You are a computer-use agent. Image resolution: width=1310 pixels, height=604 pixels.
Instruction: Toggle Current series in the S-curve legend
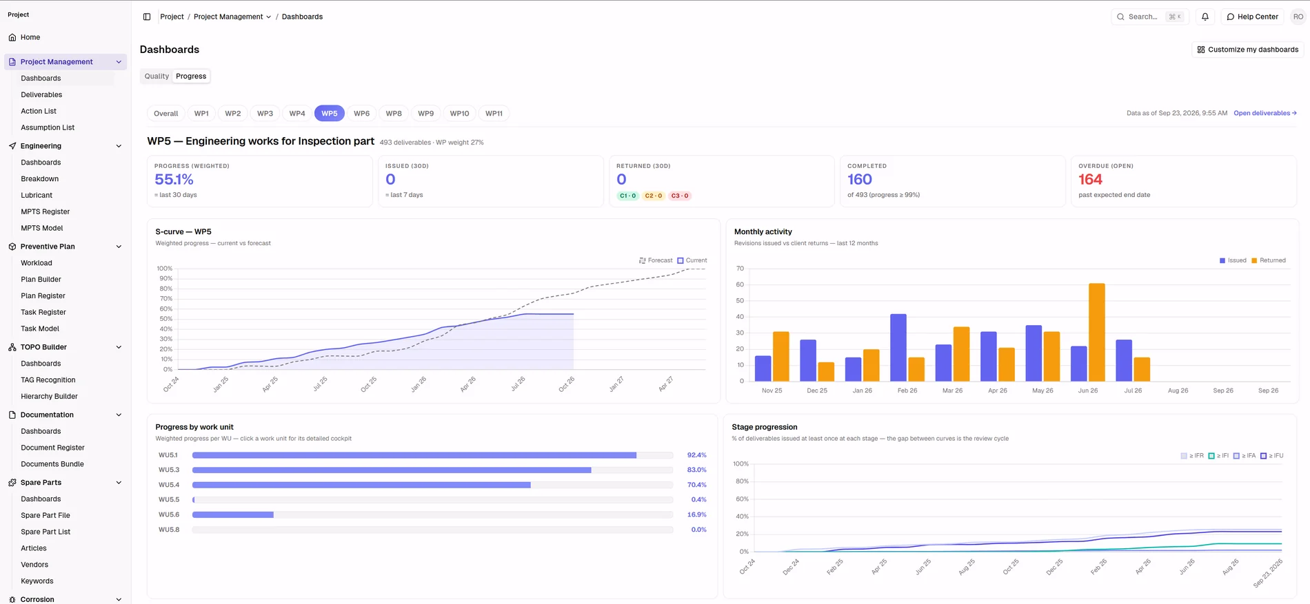[x=692, y=260]
